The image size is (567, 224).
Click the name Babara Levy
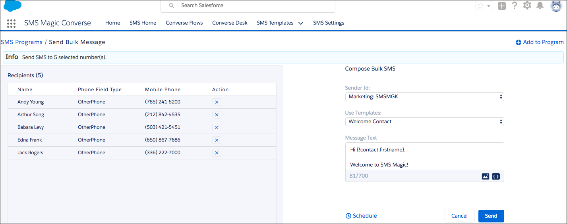pyautogui.click(x=31, y=127)
